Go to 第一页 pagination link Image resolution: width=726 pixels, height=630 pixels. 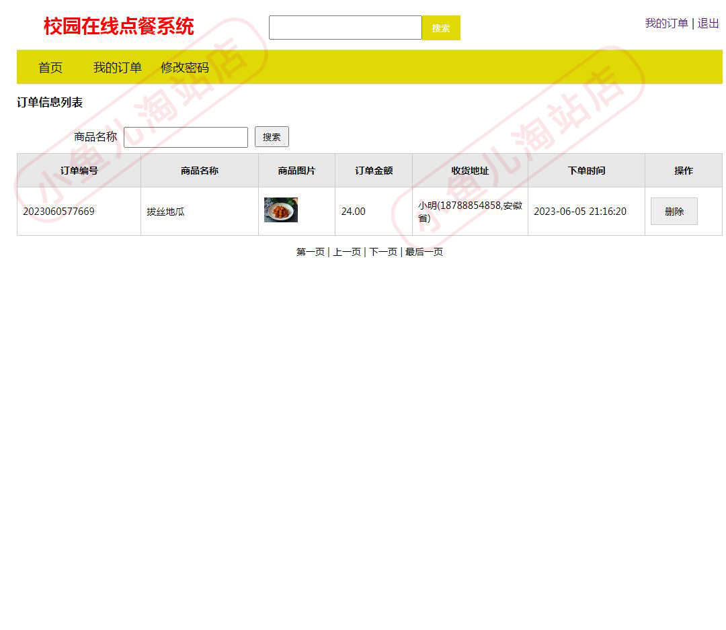coord(310,252)
